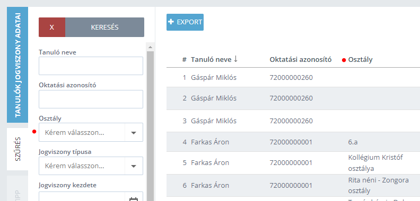
Task: Open the TANULÓK JOGVISZONY ADATAI vertical tab
Action: click(x=17, y=65)
